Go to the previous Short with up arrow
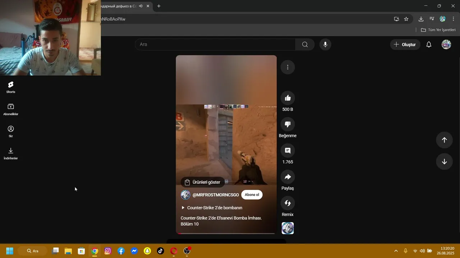The image size is (460, 258). 444,140
